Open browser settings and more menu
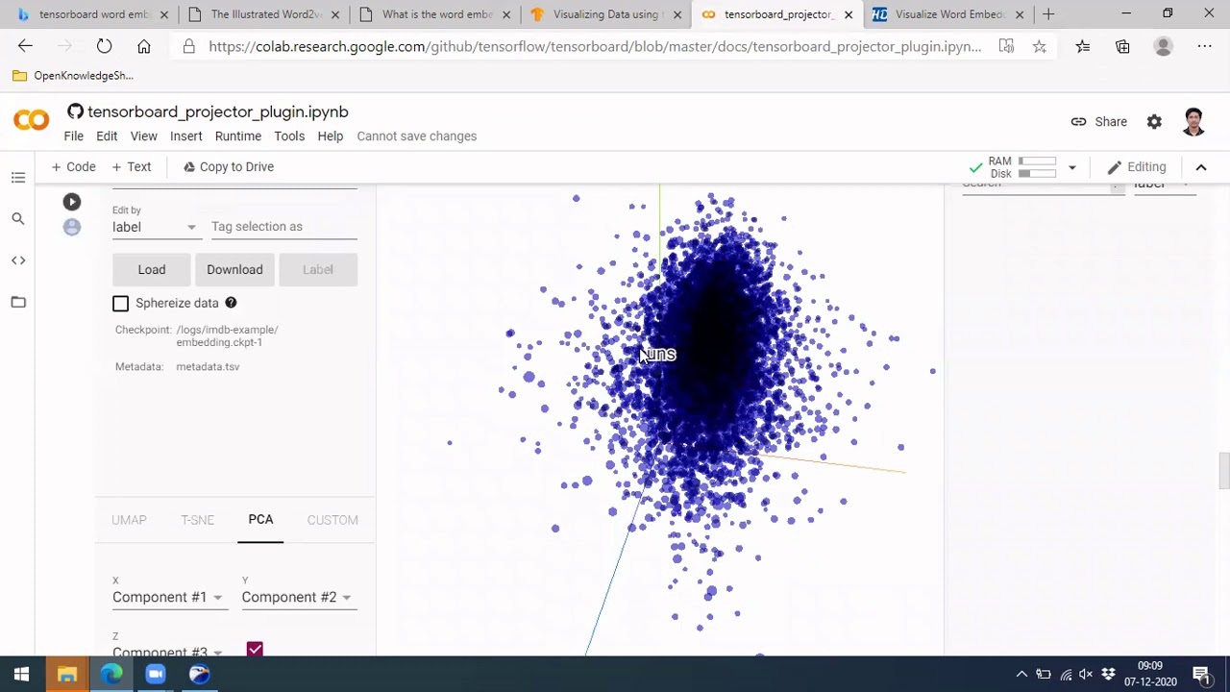1230x692 pixels. (1204, 46)
